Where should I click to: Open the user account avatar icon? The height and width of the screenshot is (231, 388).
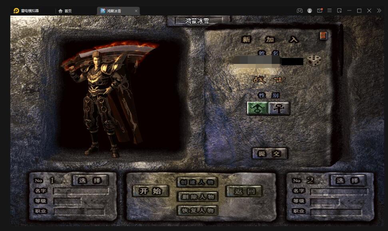pyautogui.click(x=310, y=11)
